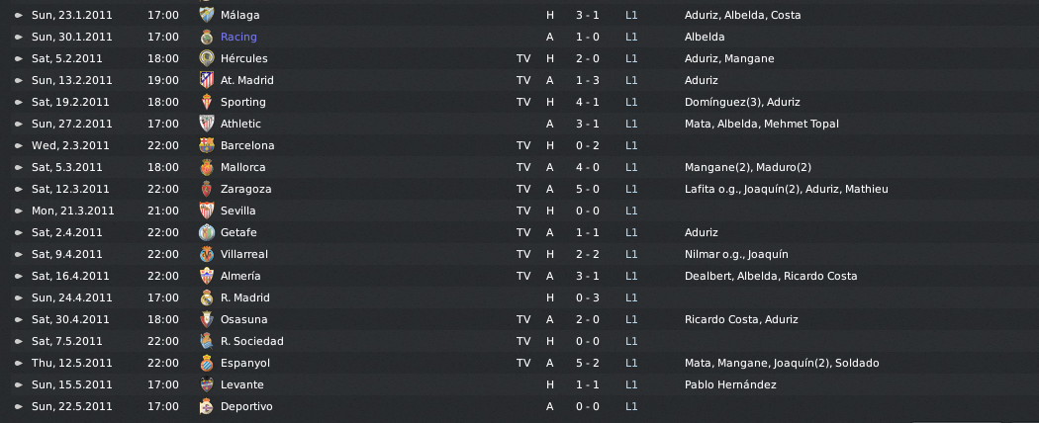Viewport: 1039px width, 423px height.
Task: Click the Villarreal crest icon
Action: 207,254
